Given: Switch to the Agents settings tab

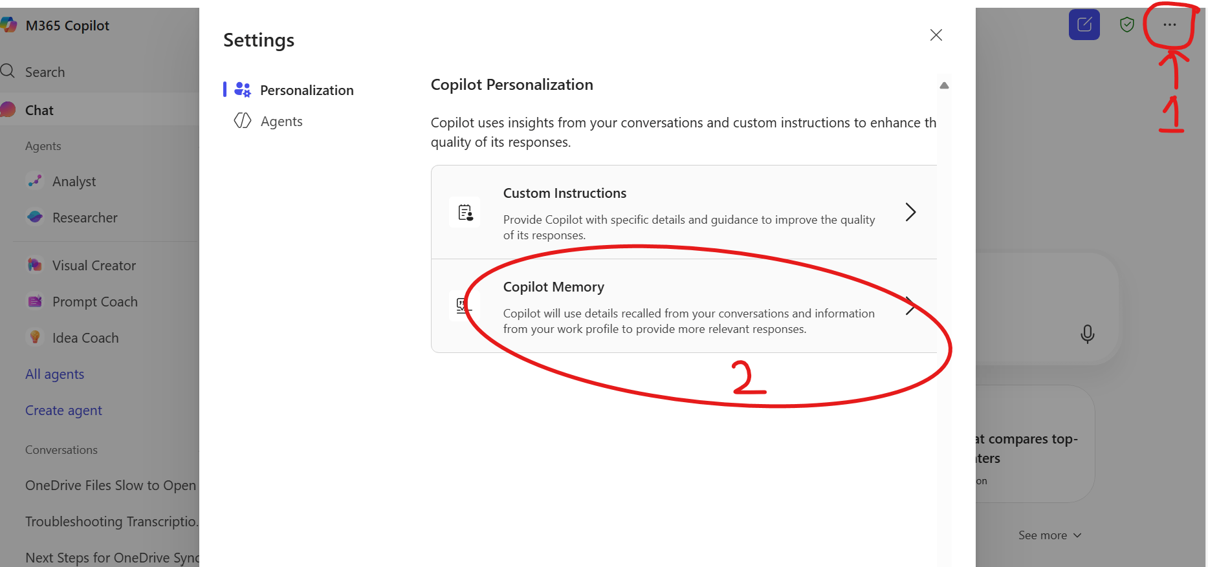Looking at the screenshot, I should click(281, 122).
